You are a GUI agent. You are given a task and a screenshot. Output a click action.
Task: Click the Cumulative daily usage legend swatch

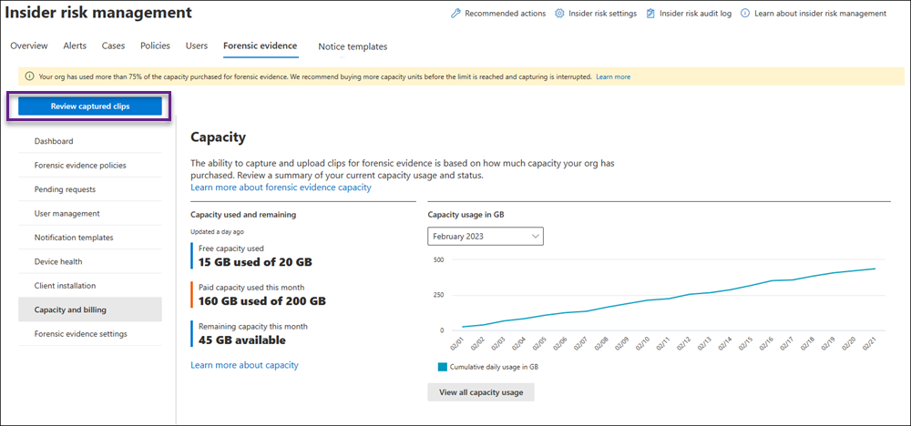443,367
